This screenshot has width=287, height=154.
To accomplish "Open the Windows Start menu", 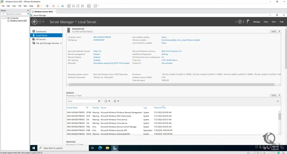I will tap(34, 148).
